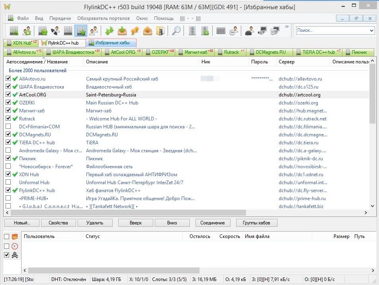Screen dimensions: 379x285
Task: Uncheck autoconnect for AllAvtovo.ru
Action: (x=8, y=79)
